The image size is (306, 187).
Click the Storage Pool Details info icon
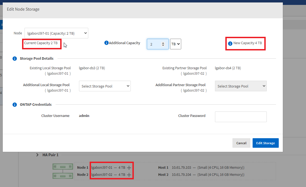point(14,58)
